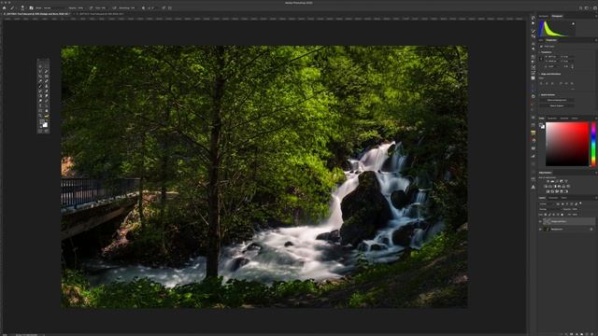Collapse the Quick Actions section
The image size is (598, 336).
[x=539, y=95]
